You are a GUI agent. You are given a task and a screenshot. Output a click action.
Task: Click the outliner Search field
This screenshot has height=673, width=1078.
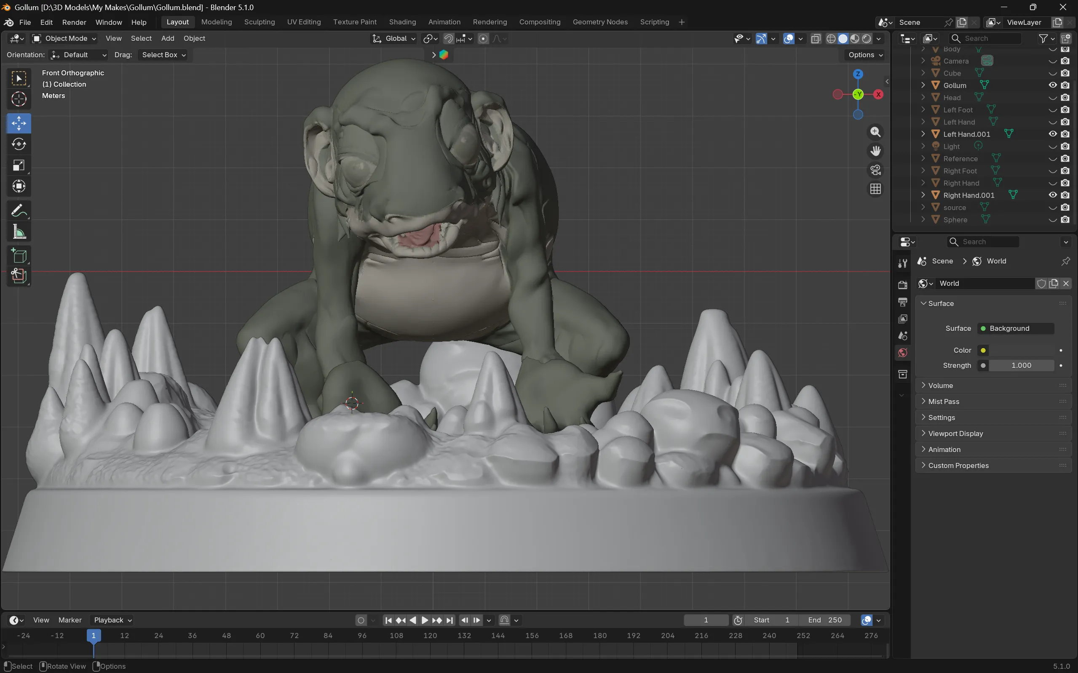[985, 39]
